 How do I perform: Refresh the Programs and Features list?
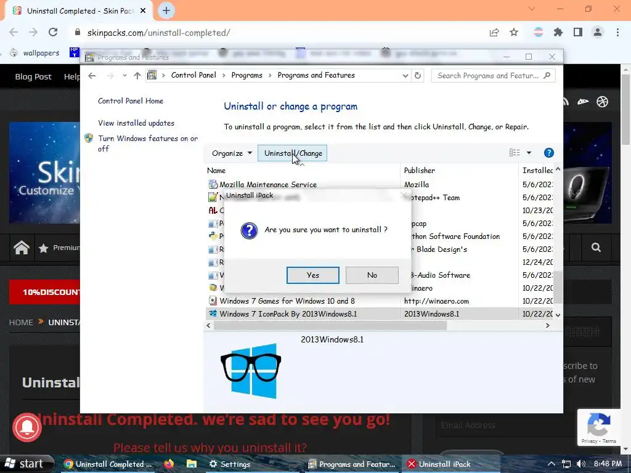(x=418, y=76)
